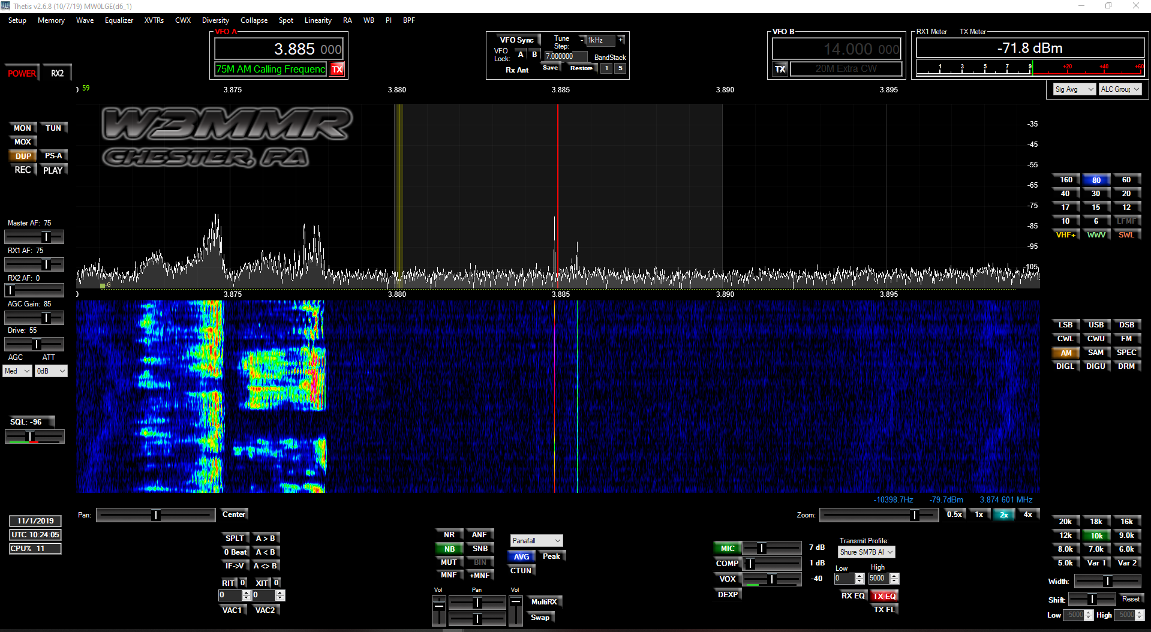
Task: Switch mode to LSB
Action: click(1065, 325)
